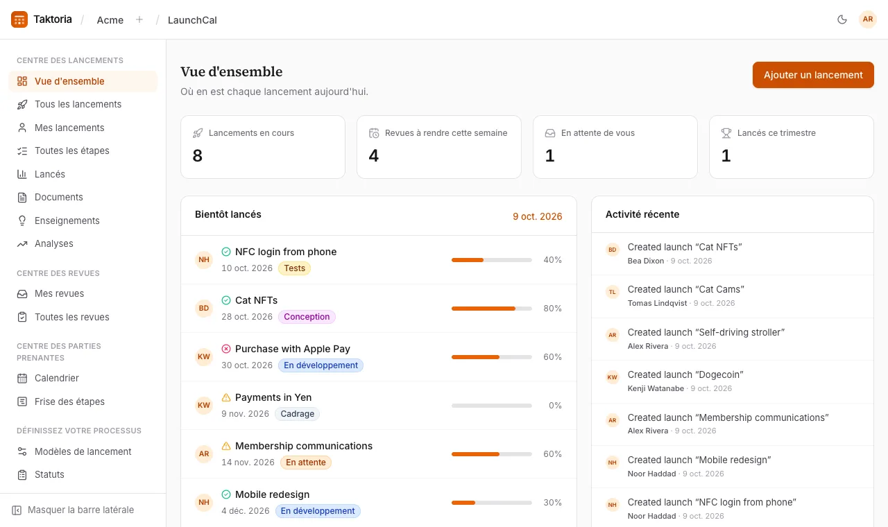Viewport: 888px width, 527px height.
Task: Click the Taktoria logo icon
Action: 19,19
